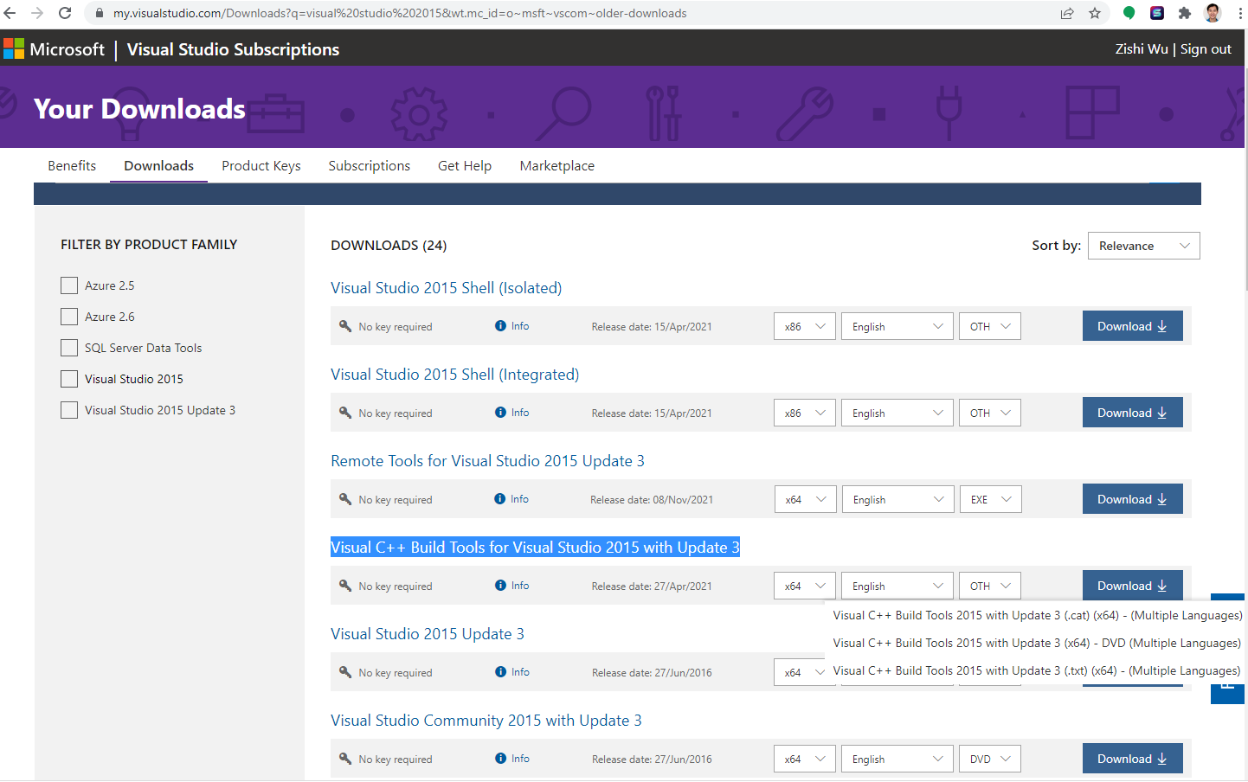Download Visual Studio 2015 Shell (Integrated)
1248x782 pixels.
(x=1132, y=413)
